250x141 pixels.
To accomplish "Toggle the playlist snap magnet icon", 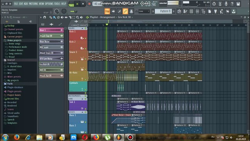I will (x=45, y=17).
